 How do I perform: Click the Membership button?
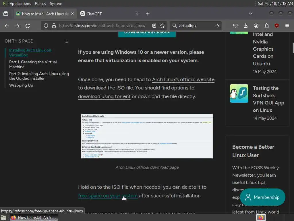coord(263,197)
